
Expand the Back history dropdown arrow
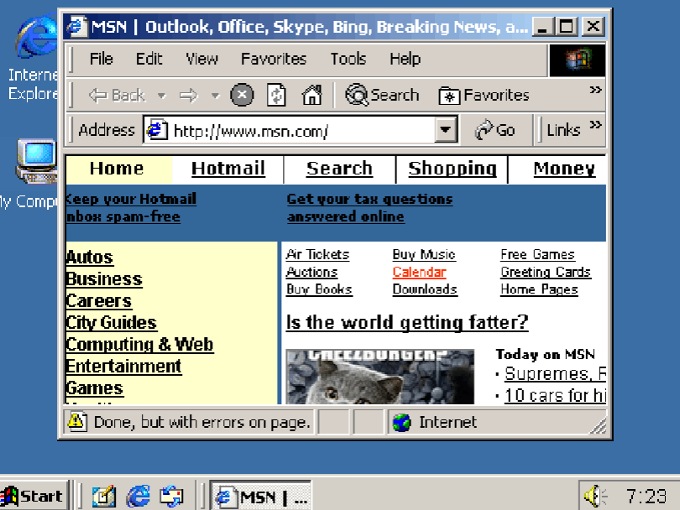click(162, 95)
